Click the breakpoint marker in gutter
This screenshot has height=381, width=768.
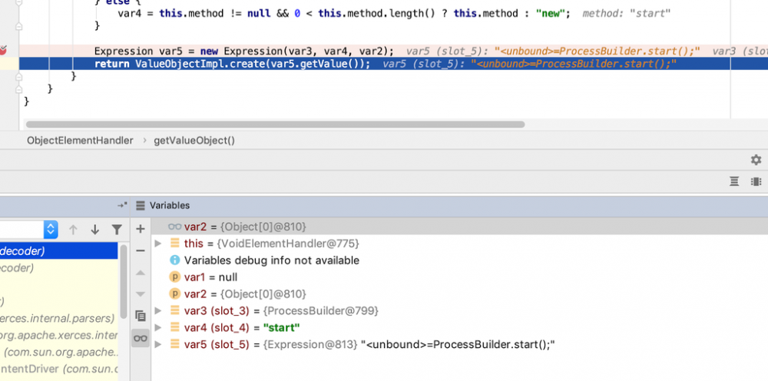[3, 50]
